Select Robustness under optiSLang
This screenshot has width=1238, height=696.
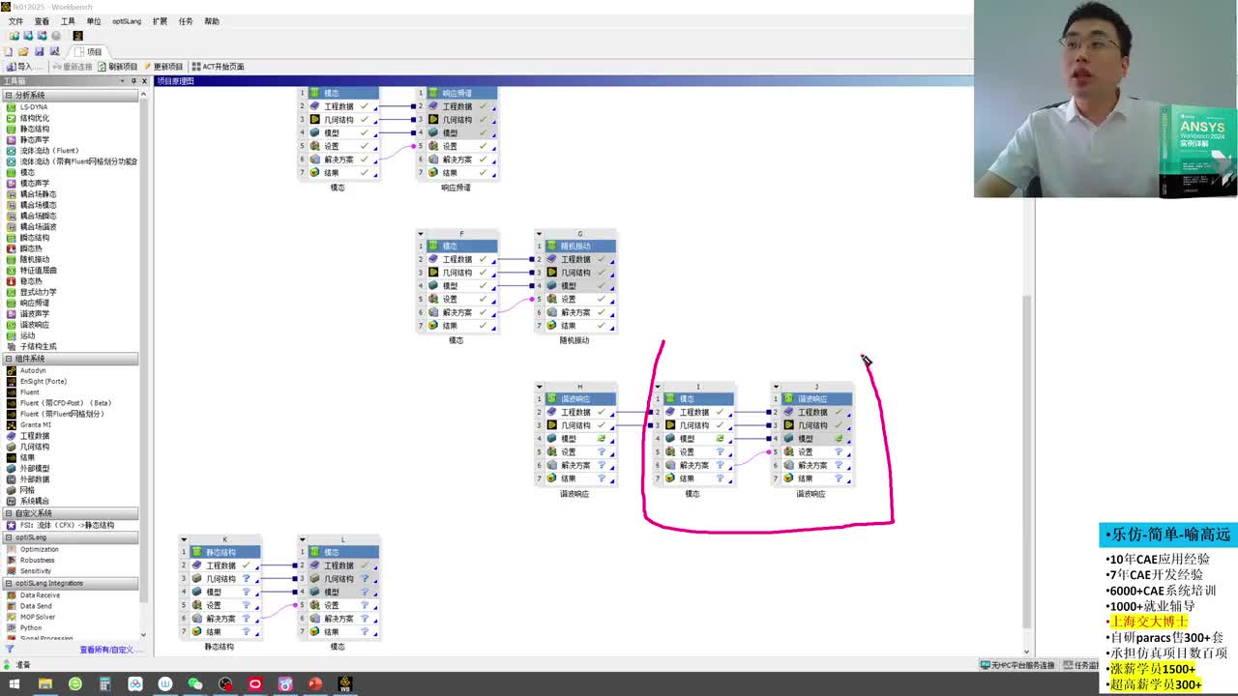click(x=38, y=560)
